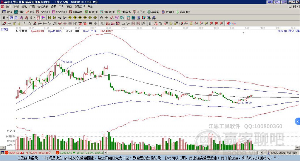
Task: Open the calendar date icon
Action: coord(128,18)
